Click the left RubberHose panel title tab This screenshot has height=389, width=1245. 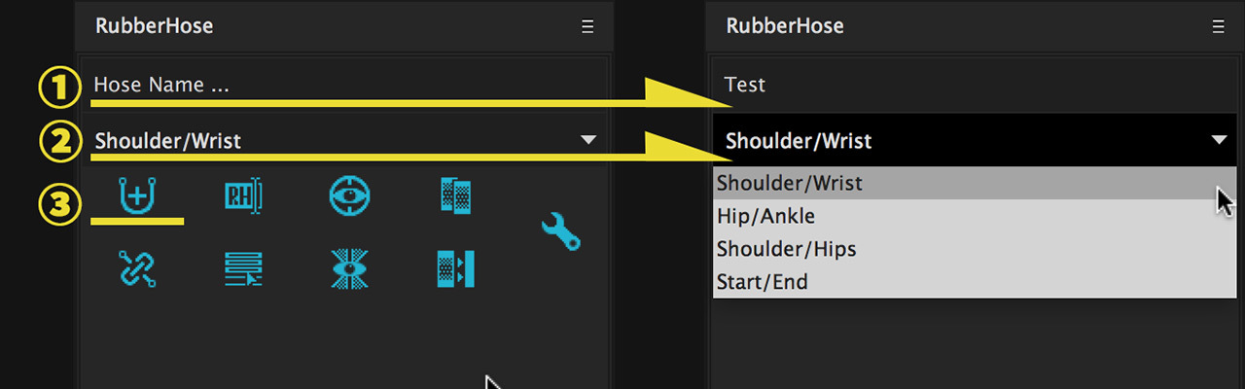pyautogui.click(x=154, y=26)
